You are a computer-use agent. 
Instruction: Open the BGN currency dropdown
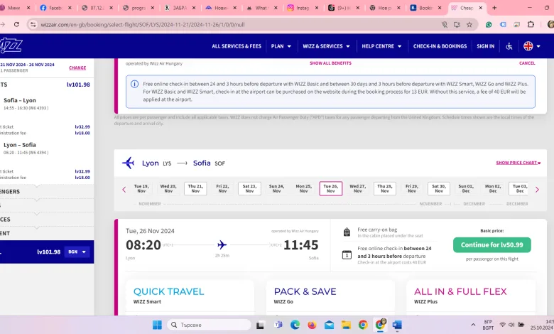tap(77, 252)
